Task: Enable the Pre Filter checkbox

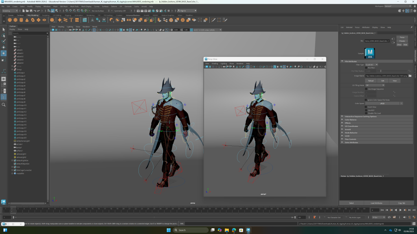Action: tap(366, 67)
